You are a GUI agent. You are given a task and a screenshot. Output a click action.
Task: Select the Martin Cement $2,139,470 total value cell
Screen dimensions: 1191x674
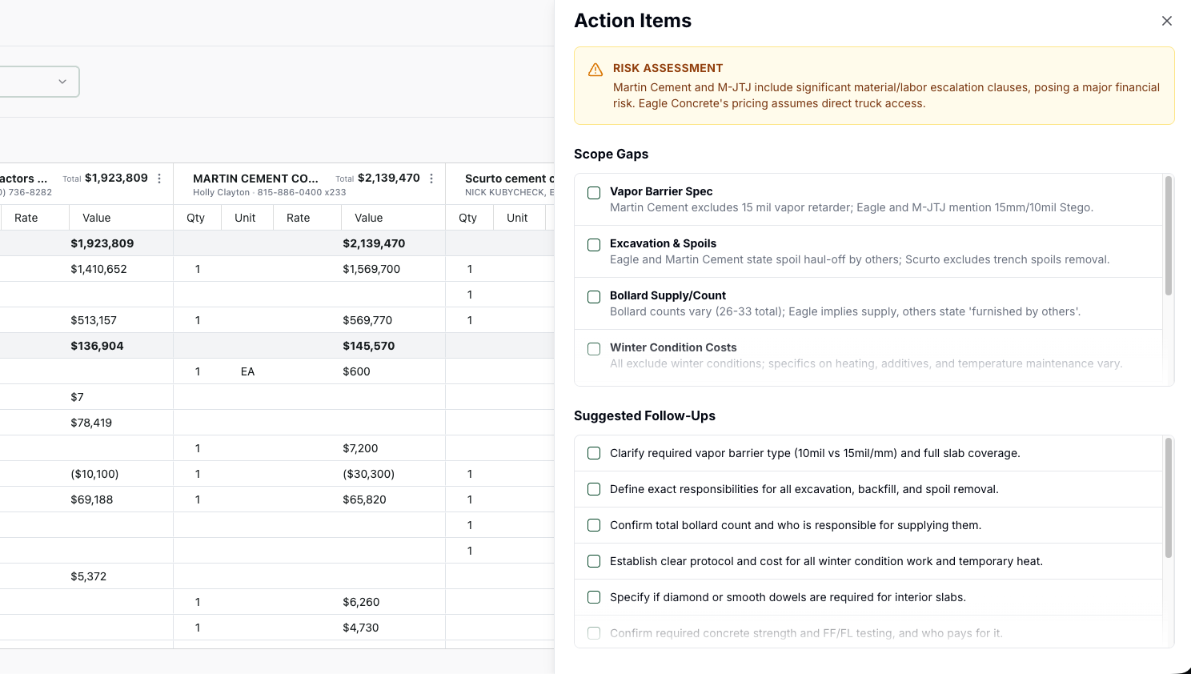[x=374, y=243]
